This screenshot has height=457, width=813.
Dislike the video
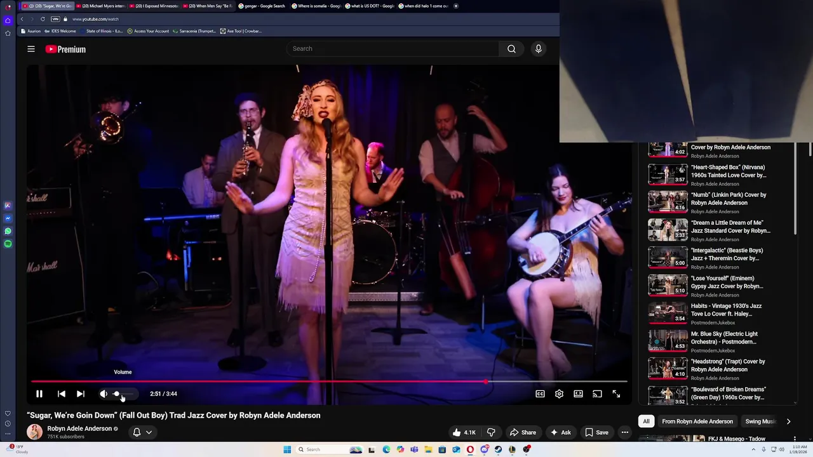491,432
